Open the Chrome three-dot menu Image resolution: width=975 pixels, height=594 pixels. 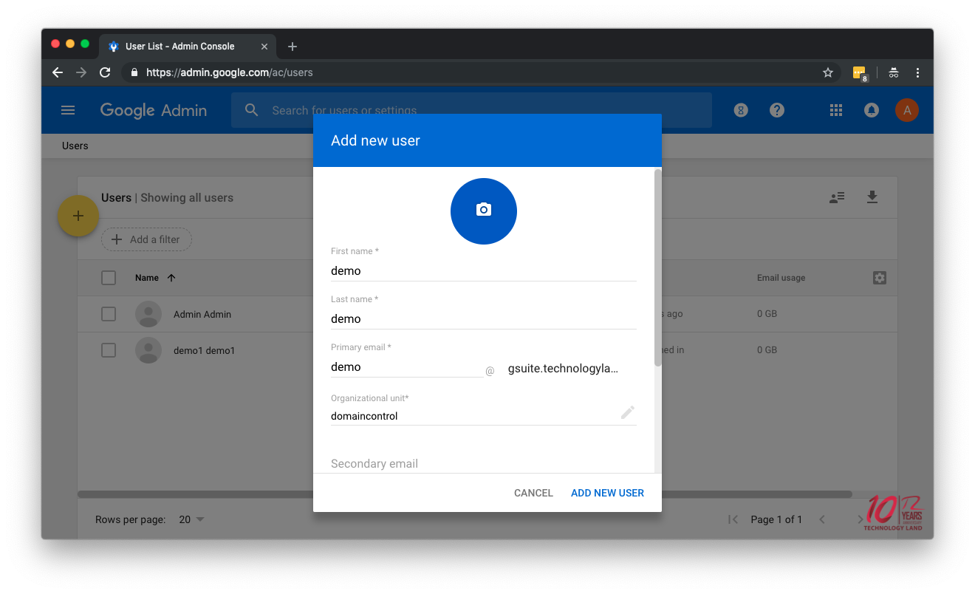(x=917, y=72)
